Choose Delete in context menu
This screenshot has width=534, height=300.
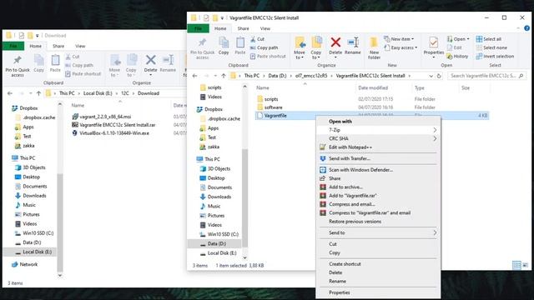[378, 272]
